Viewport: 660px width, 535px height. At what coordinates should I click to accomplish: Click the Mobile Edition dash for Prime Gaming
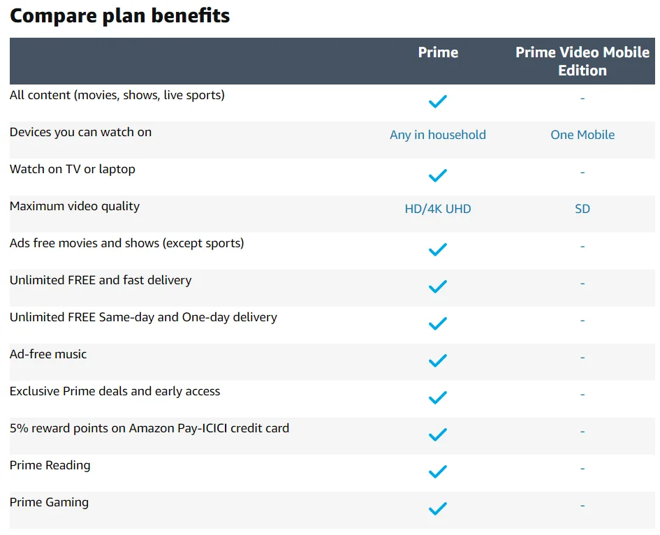click(582, 505)
